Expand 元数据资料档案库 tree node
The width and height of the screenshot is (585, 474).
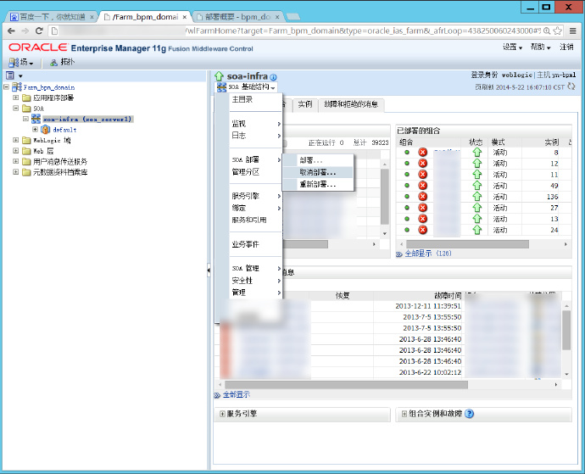point(15,171)
